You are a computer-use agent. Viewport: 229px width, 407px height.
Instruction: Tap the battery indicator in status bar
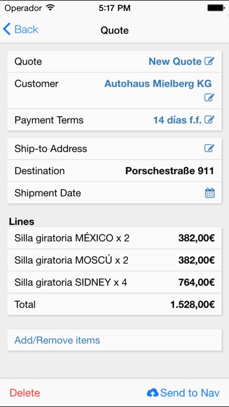click(215, 8)
